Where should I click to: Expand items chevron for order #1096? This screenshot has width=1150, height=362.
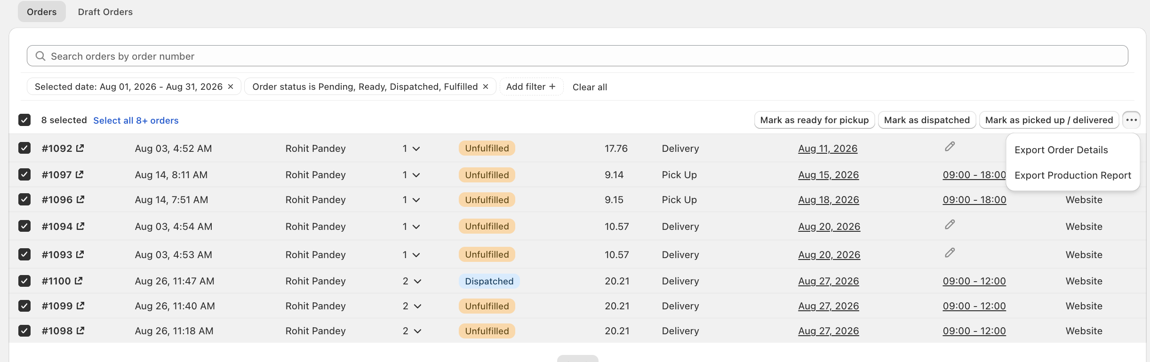(x=416, y=200)
